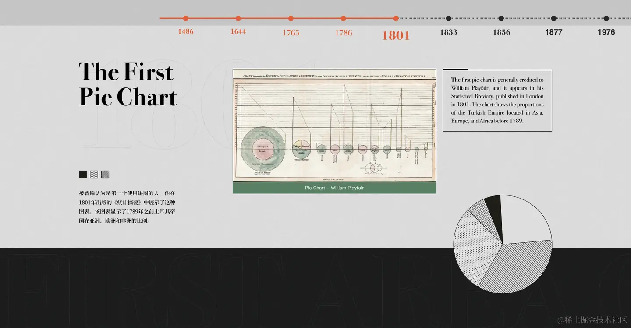The image size is (631, 328).
Task: Click the 1644 year label
Action: coord(238,31)
